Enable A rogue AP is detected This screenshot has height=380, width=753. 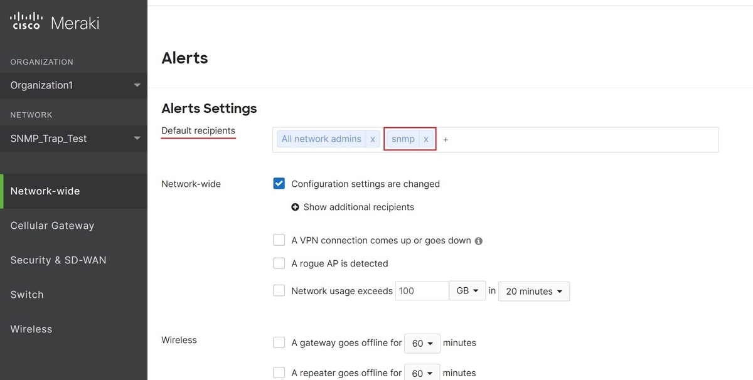(x=279, y=263)
